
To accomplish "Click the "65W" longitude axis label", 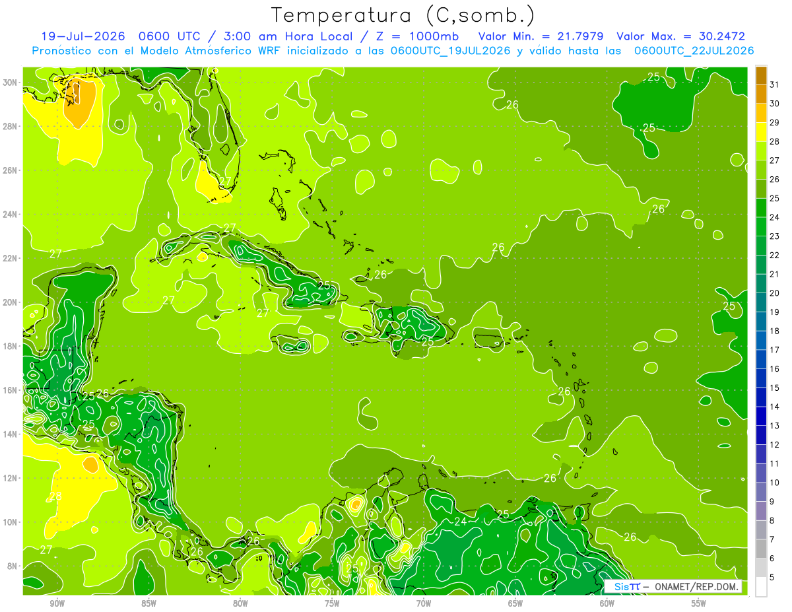I will click(x=515, y=603).
